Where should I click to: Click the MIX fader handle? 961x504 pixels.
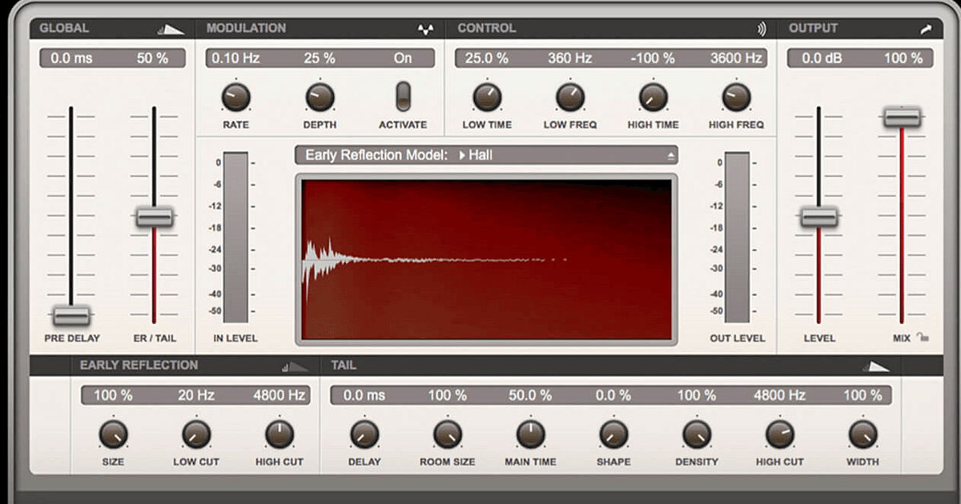tap(902, 116)
